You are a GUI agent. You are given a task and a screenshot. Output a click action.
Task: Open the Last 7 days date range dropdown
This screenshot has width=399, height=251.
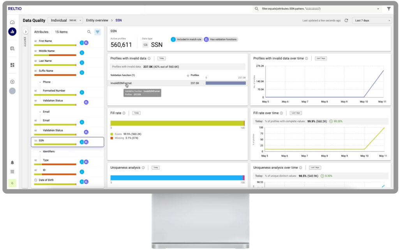371,20
